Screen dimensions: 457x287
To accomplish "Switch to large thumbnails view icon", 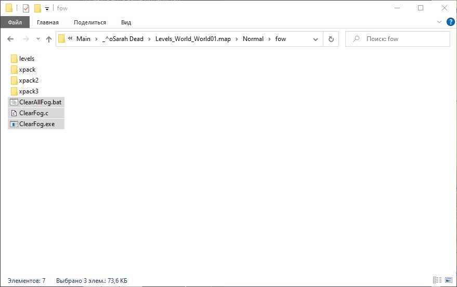I will tap(449, 281).
